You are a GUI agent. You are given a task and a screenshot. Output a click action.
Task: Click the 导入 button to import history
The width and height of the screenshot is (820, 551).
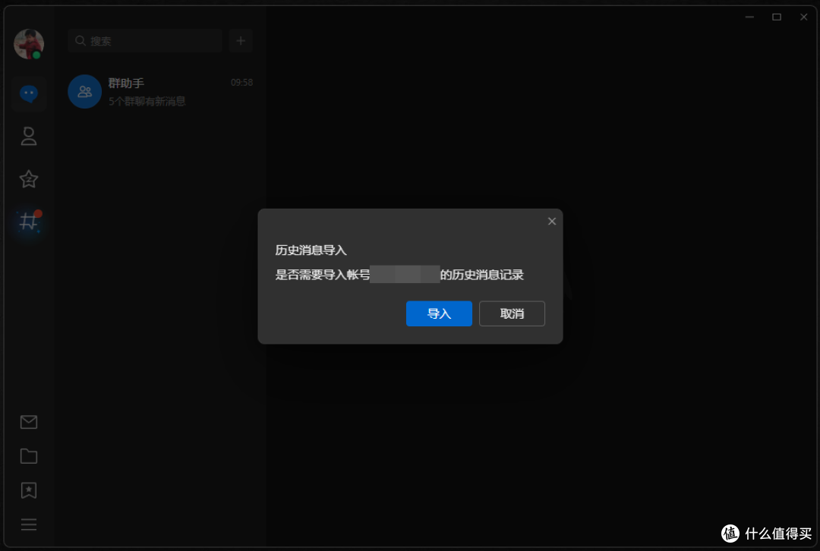pos(439,313)
